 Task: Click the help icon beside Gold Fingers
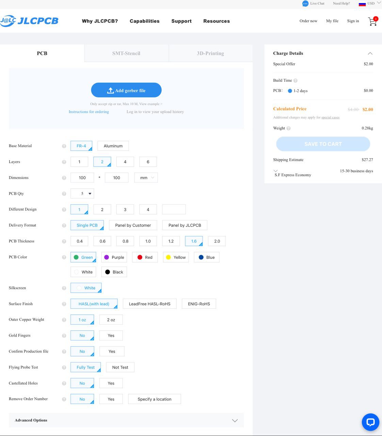(x=64, y=336)
